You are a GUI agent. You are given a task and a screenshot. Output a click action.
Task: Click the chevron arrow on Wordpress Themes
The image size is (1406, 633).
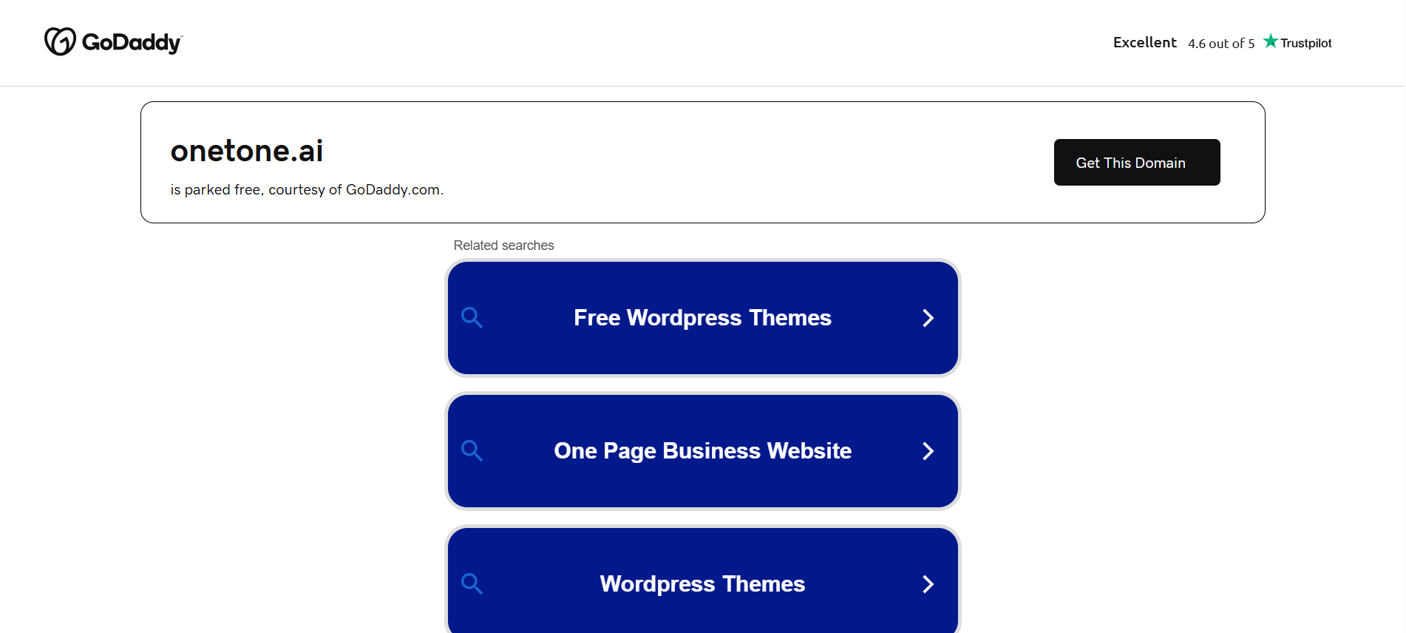[928, 584]
